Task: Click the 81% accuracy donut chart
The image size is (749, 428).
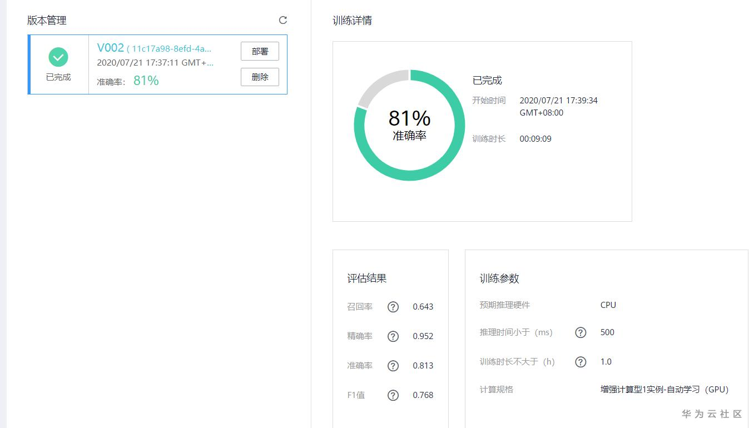Action: click(410, 125)
